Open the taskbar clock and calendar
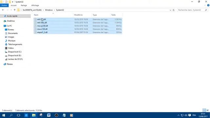 [x=203, y=115]
